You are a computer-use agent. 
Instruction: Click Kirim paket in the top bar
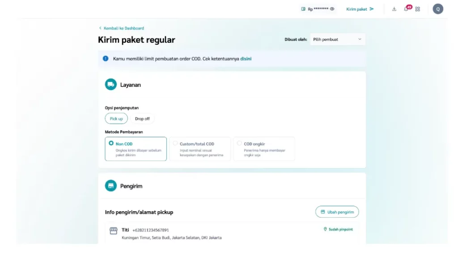[360, 9]
